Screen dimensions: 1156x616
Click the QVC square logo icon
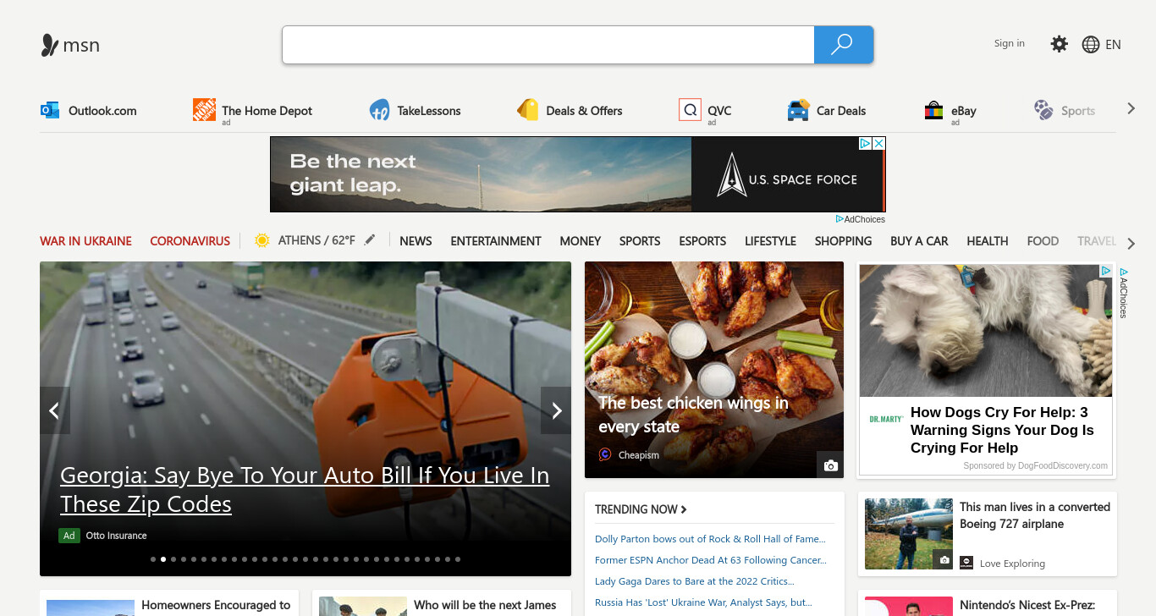[x=690, y=110]
